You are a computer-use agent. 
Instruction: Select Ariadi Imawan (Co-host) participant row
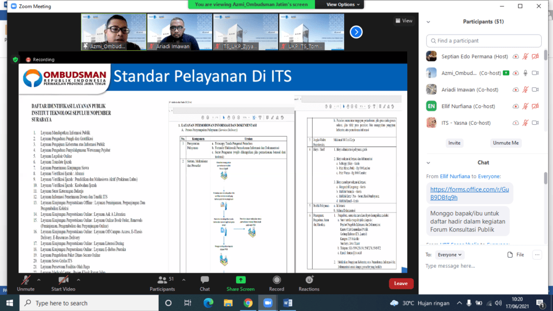click(x=483, y=90)
